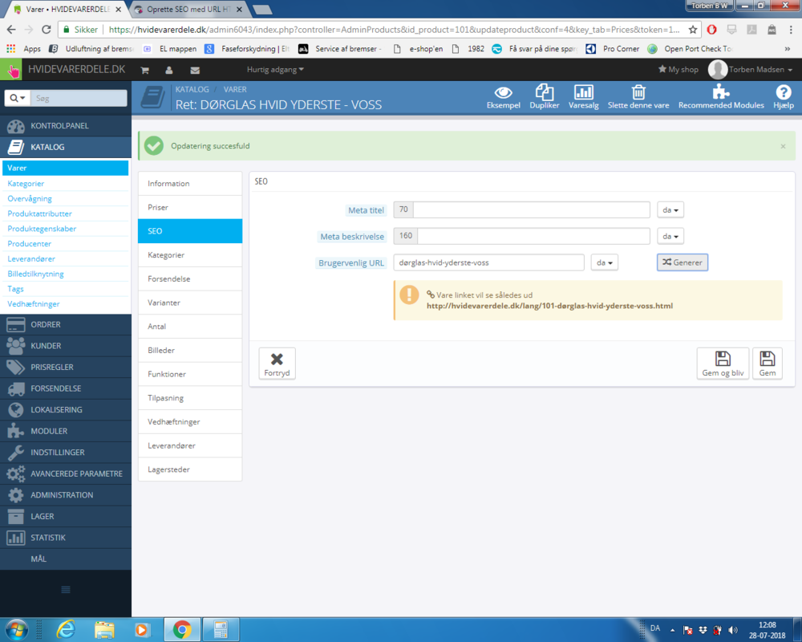Open My shop link
The height and width of the screenshot is (642, 802).
(678, 70)
